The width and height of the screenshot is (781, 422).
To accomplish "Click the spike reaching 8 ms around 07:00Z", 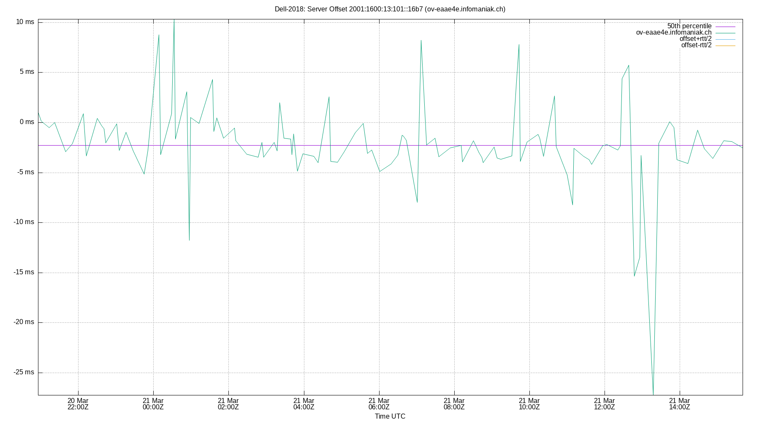I will [421, 41].
